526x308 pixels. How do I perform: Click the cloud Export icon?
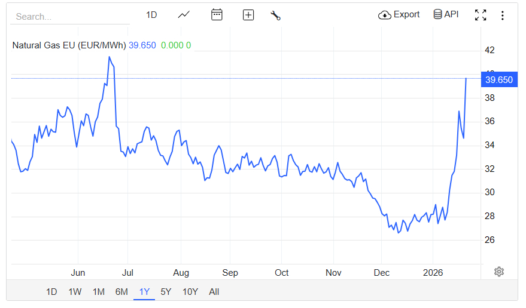coord(384,15)
